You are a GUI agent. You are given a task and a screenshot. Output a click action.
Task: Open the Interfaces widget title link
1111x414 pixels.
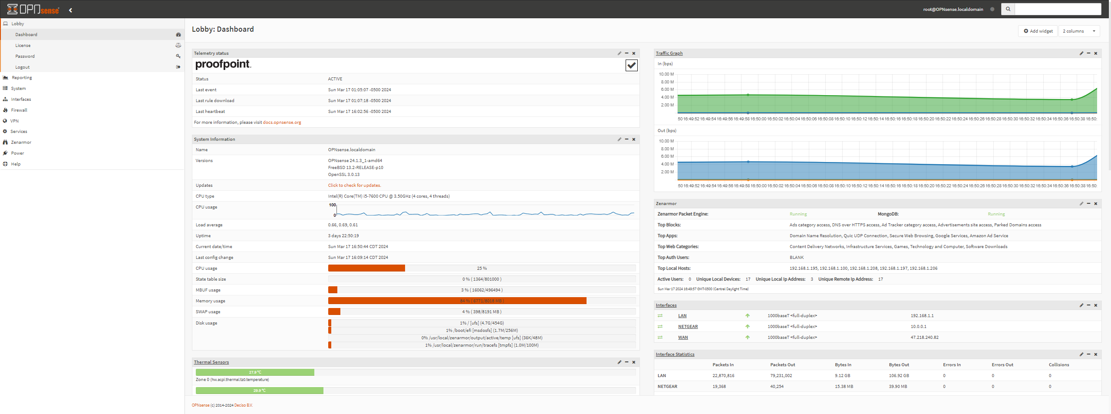tap(666, 305)
